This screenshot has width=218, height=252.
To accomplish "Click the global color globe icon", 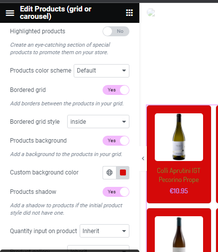I will click(x=109, y=172).
